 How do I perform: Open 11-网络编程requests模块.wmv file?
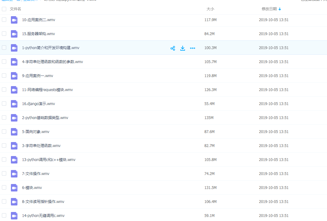[x=48, y=90]
